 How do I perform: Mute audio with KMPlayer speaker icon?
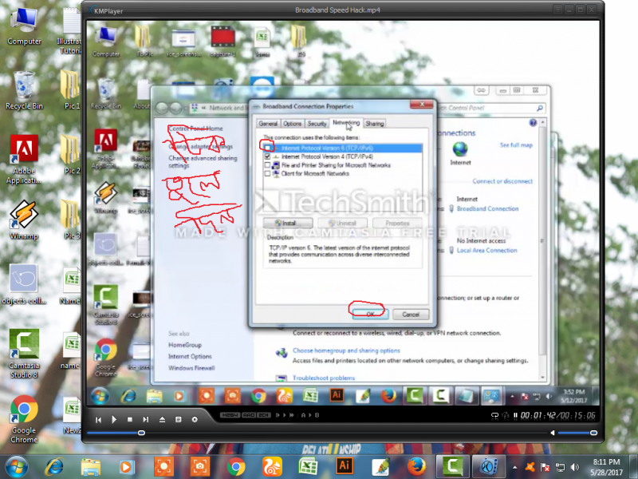[x=553, y=433]
